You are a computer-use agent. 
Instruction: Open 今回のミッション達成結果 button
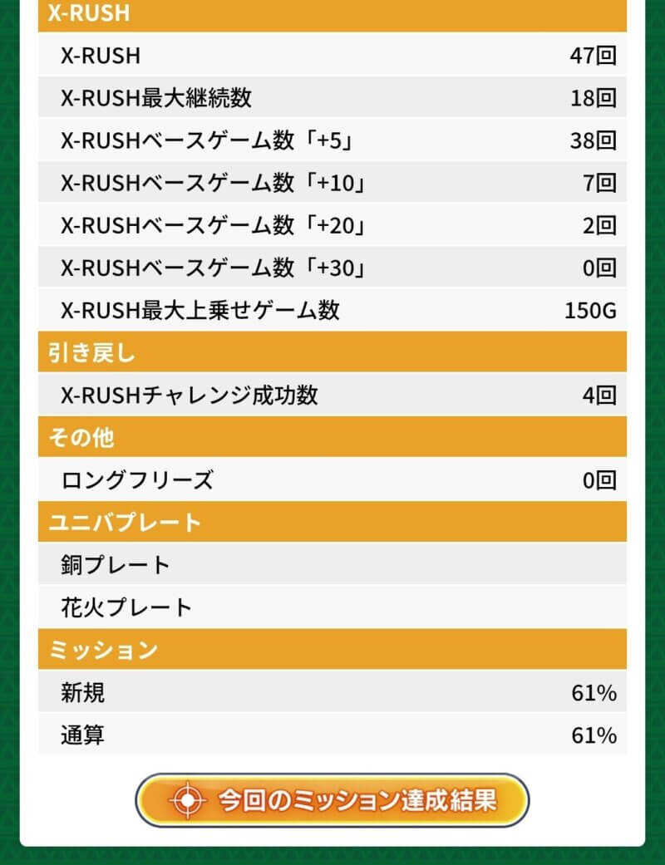click(332, 800)
